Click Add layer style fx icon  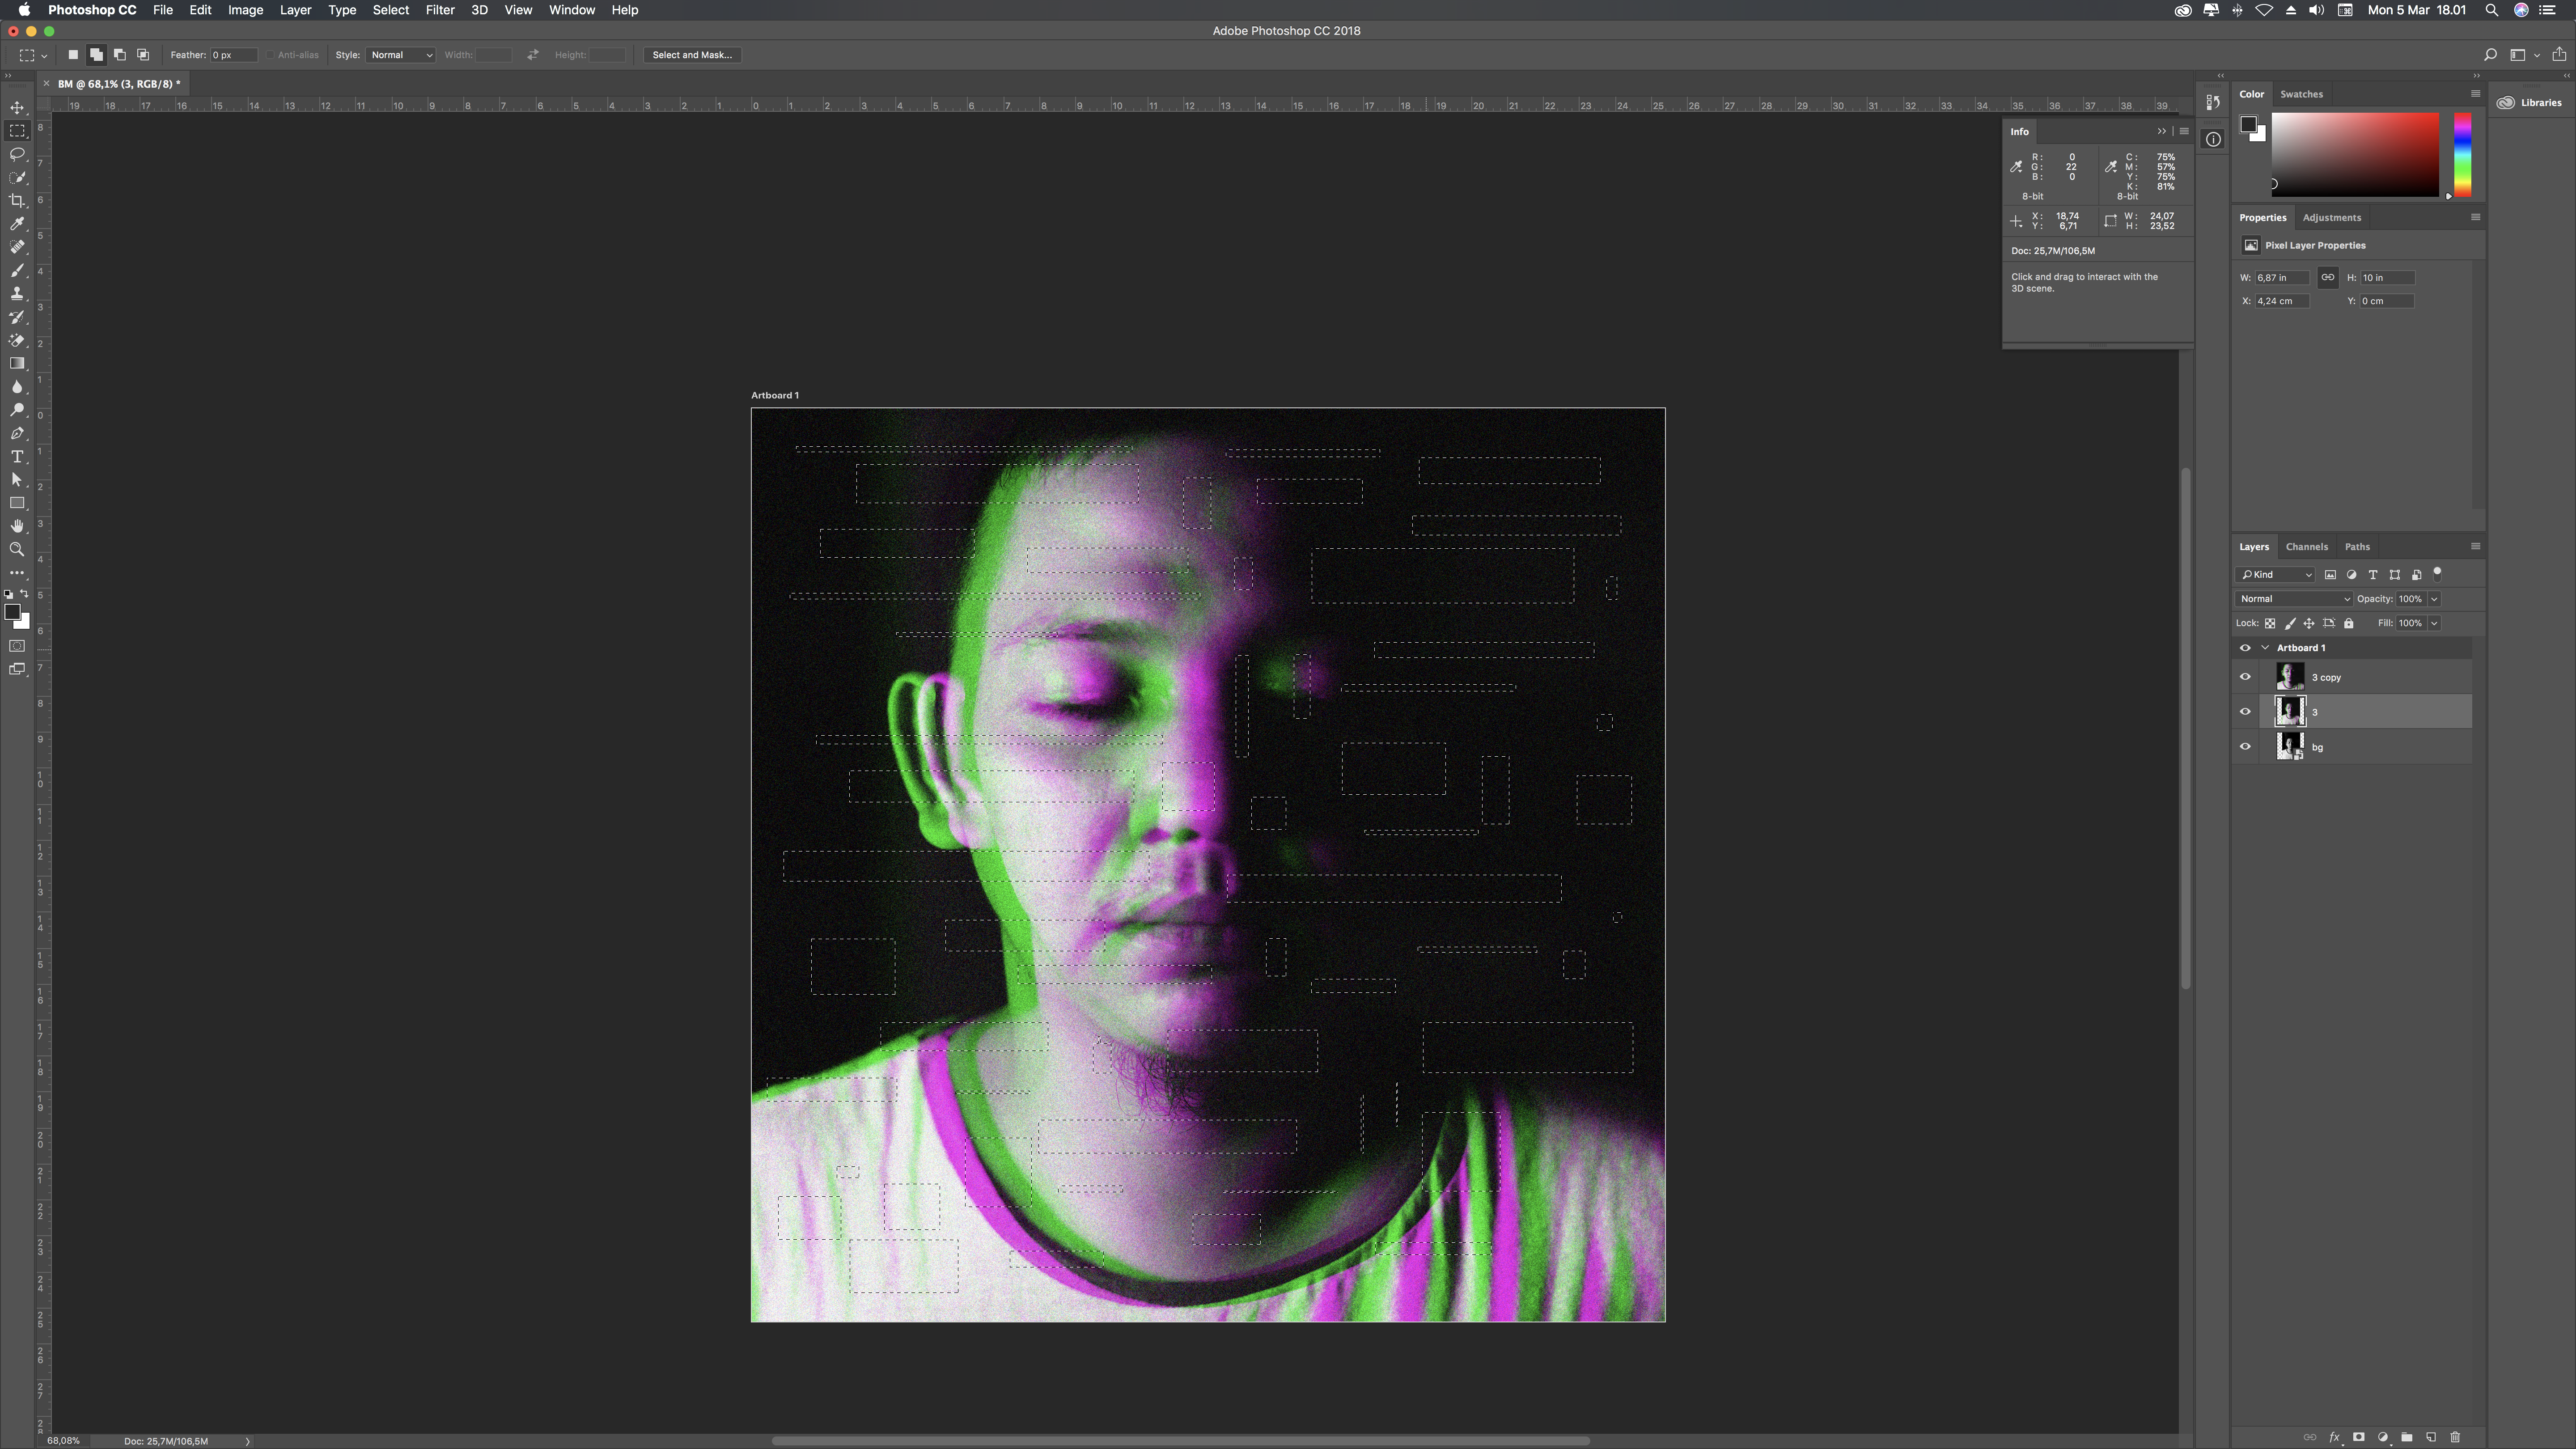click(x=2334, y=1437)
